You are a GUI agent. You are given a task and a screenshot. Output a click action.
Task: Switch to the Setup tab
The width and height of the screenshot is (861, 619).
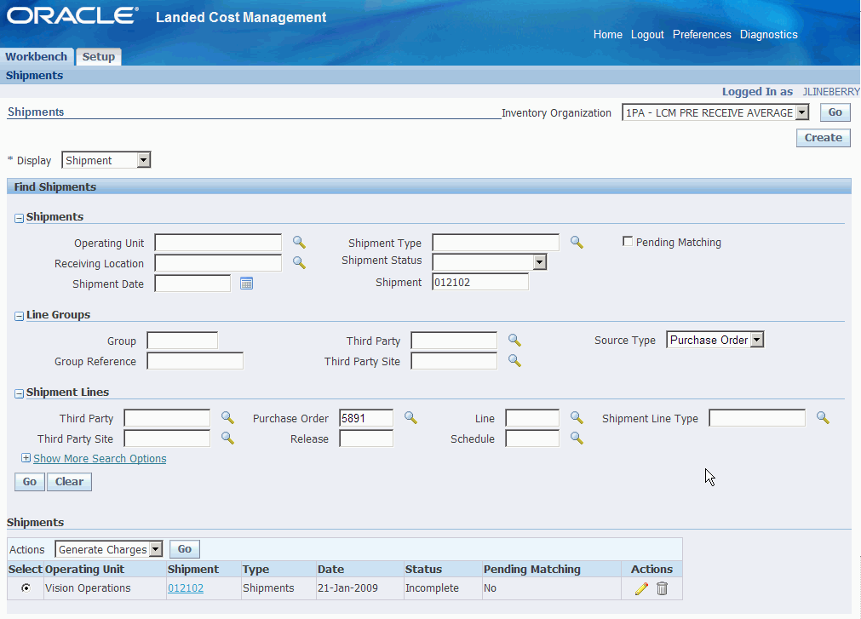(98, 56)
